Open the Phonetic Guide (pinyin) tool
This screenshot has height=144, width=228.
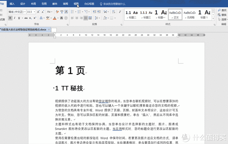pos(62,12)
